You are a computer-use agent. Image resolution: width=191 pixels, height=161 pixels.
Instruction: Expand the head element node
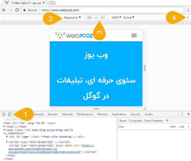4,126
